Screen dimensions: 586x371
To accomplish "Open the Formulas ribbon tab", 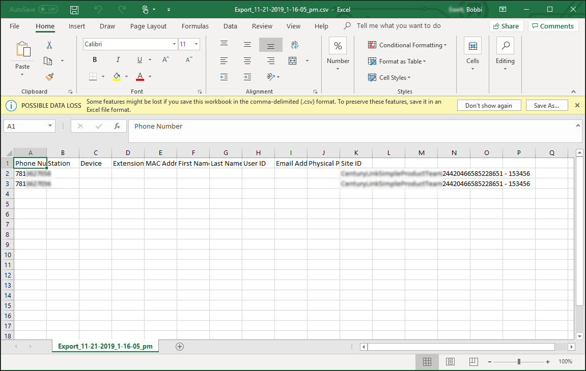I will [195, 26].
